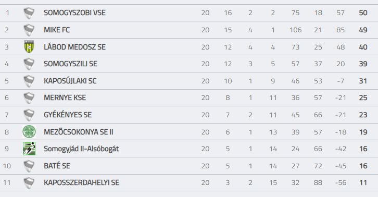Click the Mezőcsokonya SE II green round logo

[29, 132]
